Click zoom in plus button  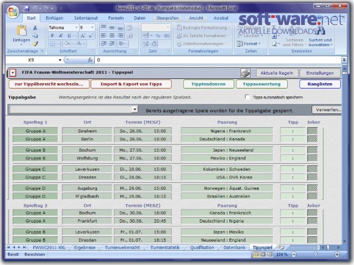[337, 254]
